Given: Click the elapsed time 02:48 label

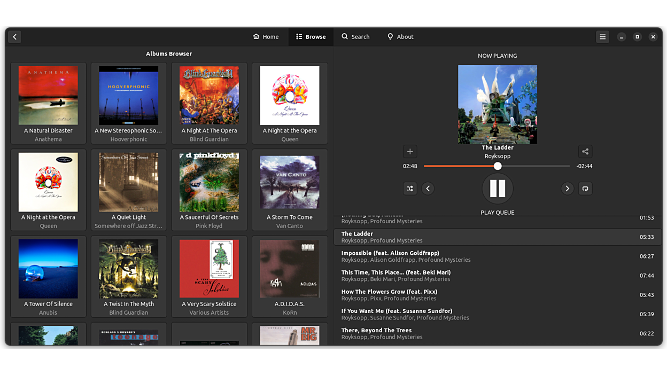Looking at the screenshot, I should pos(410,166).
